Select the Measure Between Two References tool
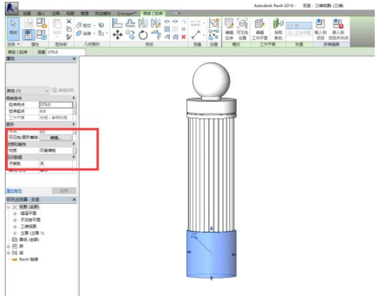 click(x=196, y=35)
